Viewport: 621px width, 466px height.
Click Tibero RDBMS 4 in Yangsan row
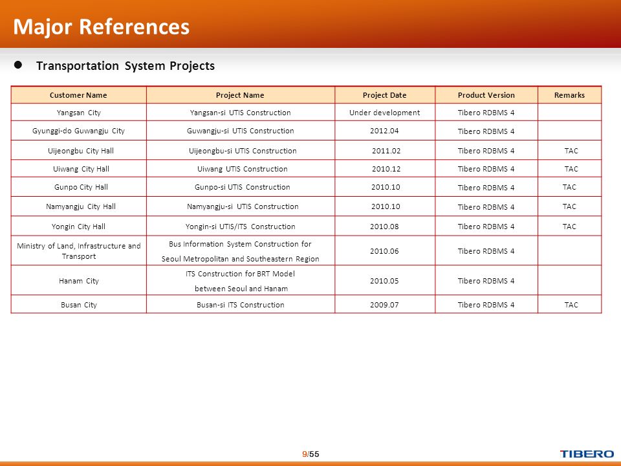click(x=486, y=113)
